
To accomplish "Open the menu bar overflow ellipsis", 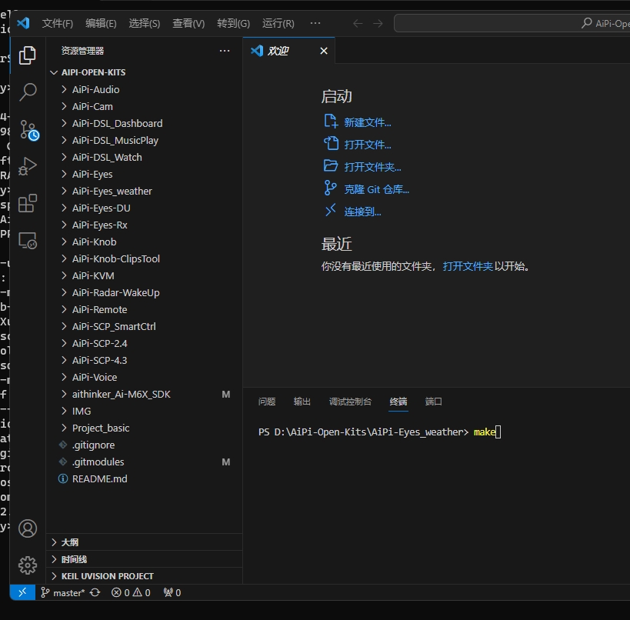I will pos(315,23).
